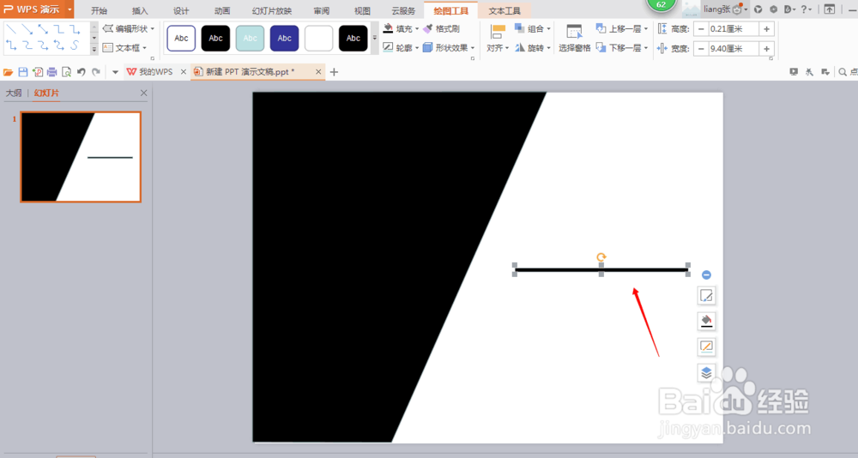The image size is (858, 458).
Task: Select the curved connector shape
Action: coord(27,45)
